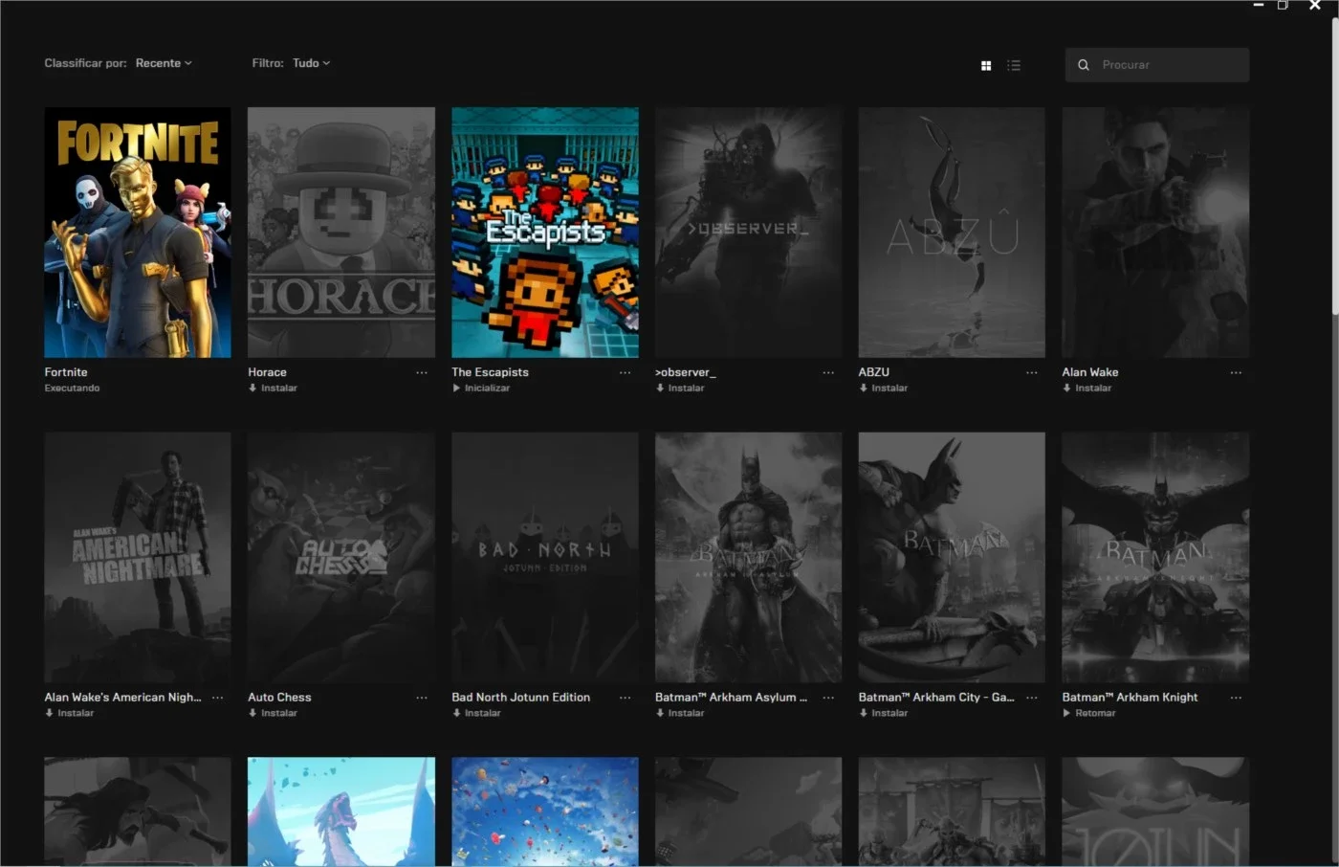This screenshot has height=867, width=1339.
Task: Open The Escapists cover thumbnail
Action: [x=545, y=233]
